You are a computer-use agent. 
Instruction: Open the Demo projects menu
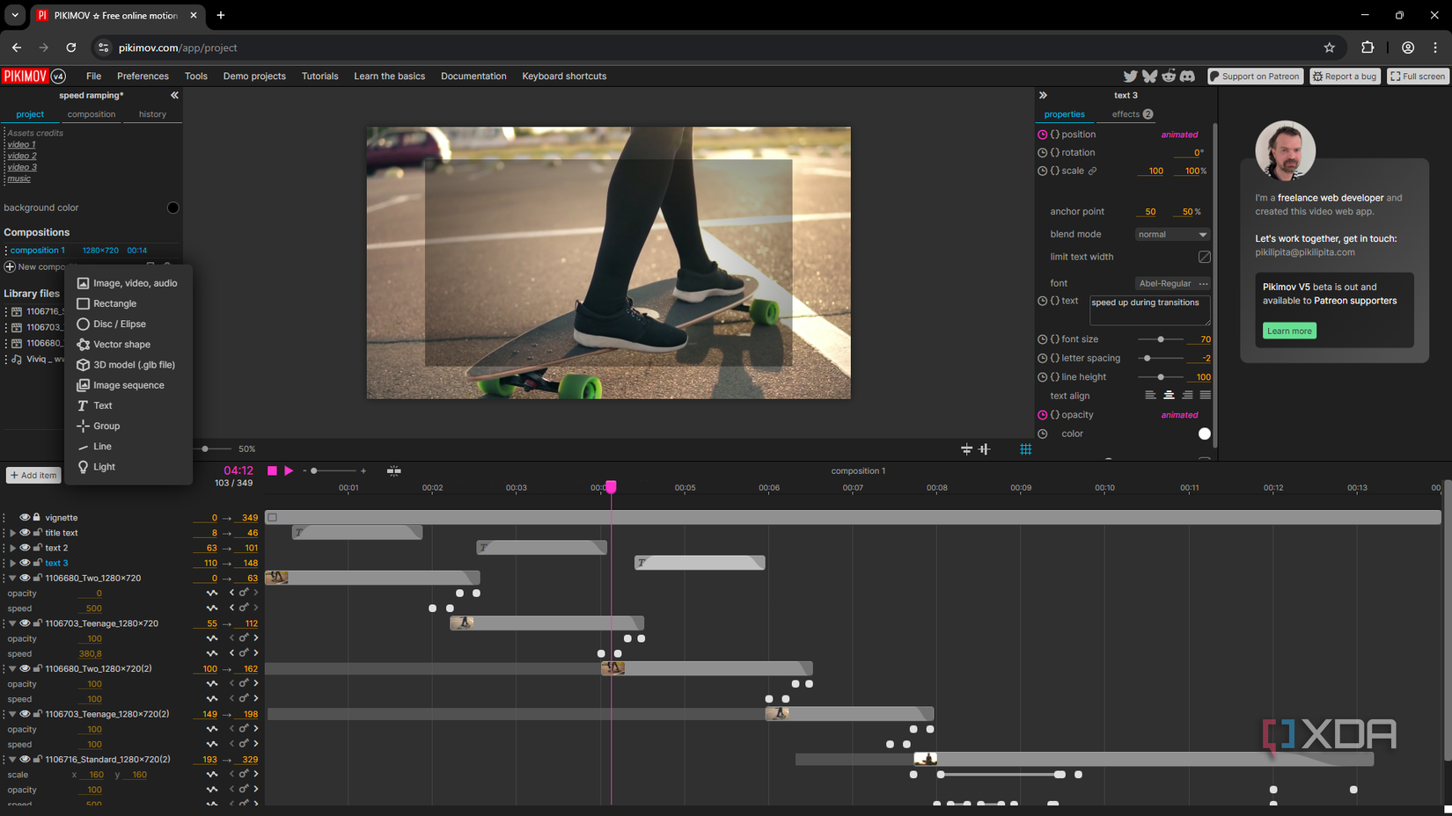point(254,76)
